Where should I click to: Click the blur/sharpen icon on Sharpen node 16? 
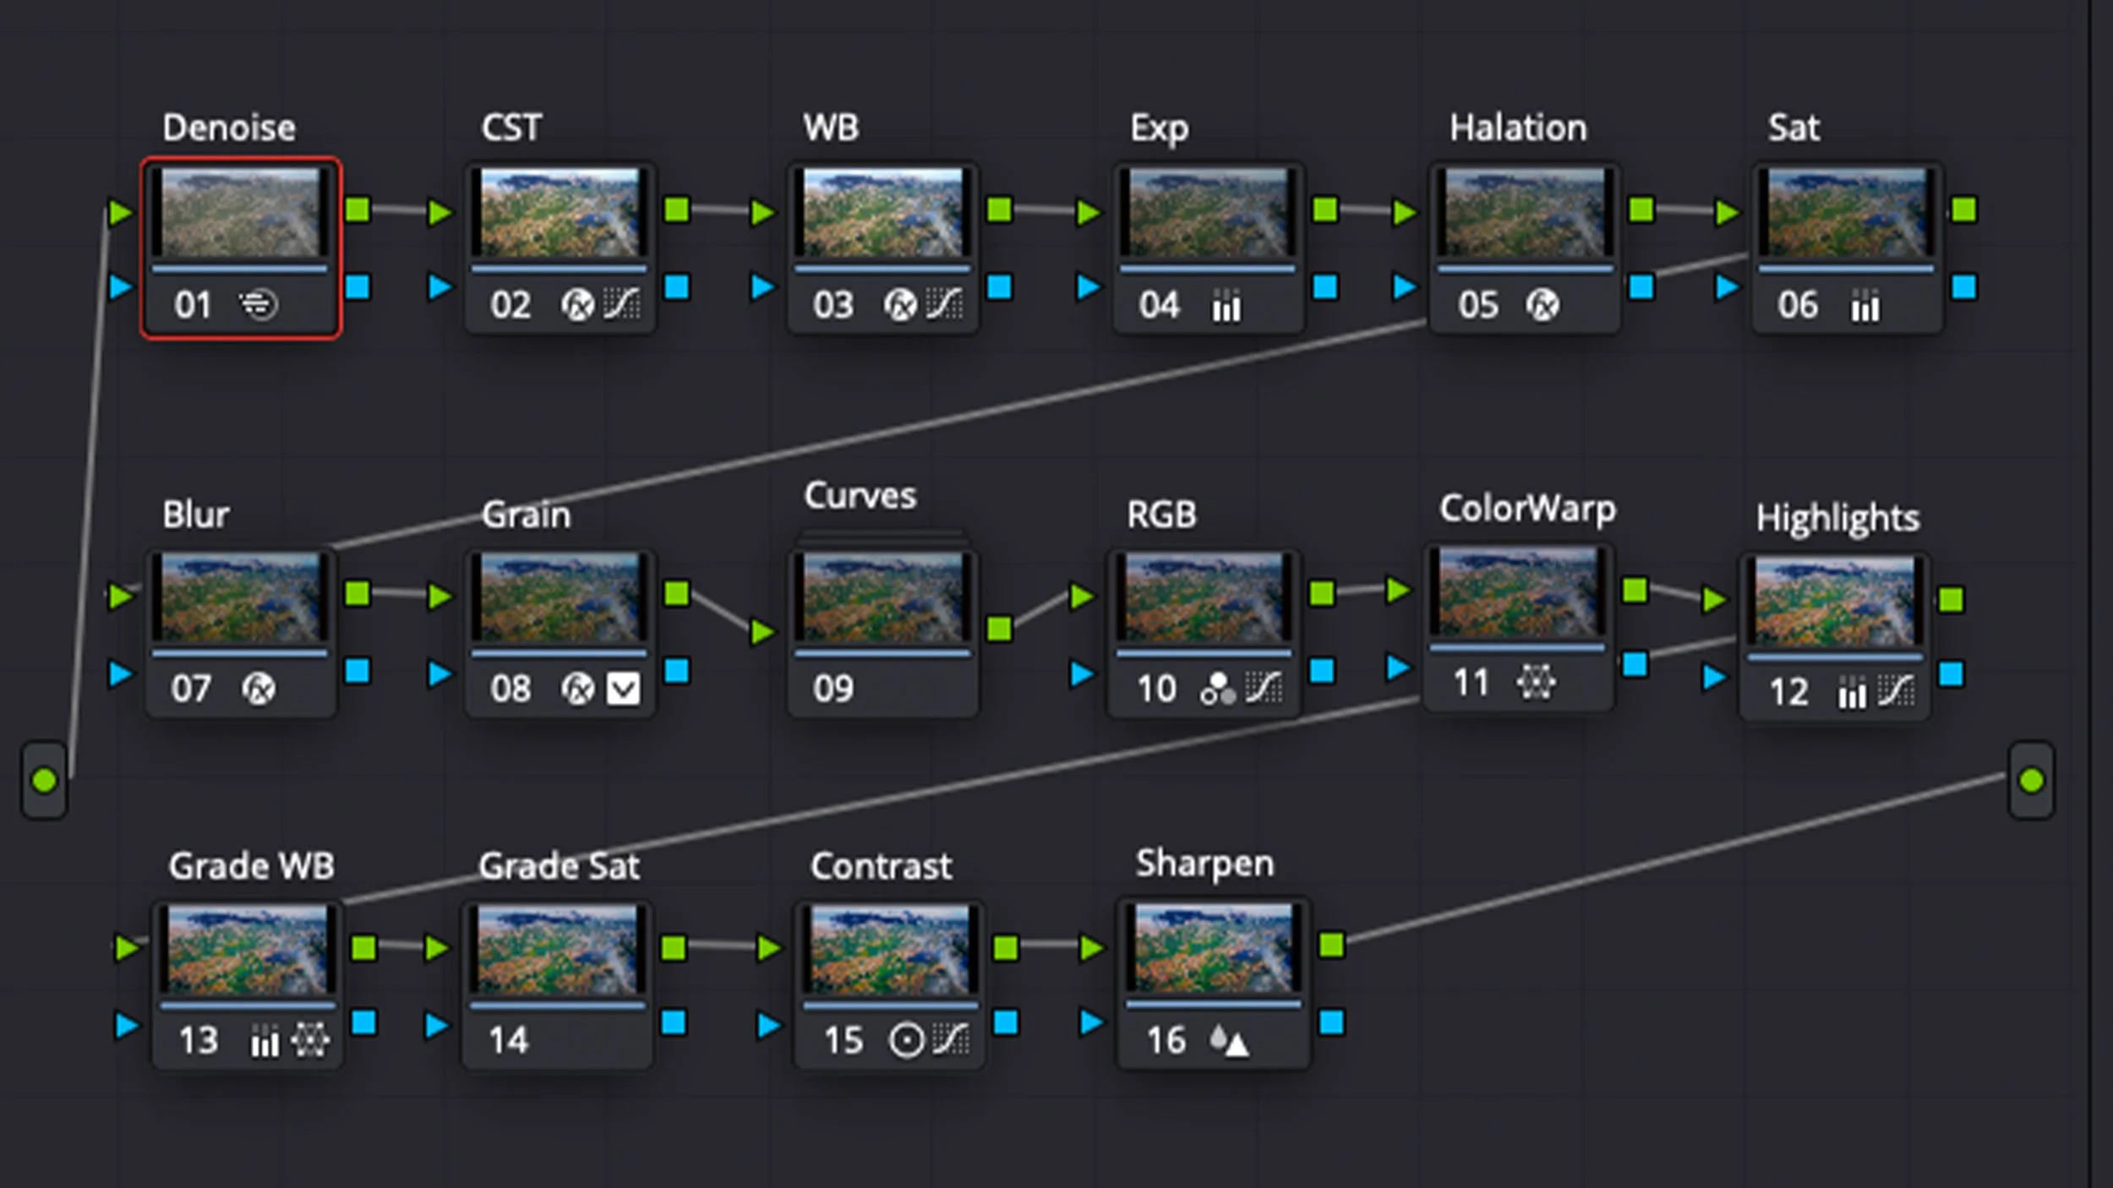tap(1229, 1041)
